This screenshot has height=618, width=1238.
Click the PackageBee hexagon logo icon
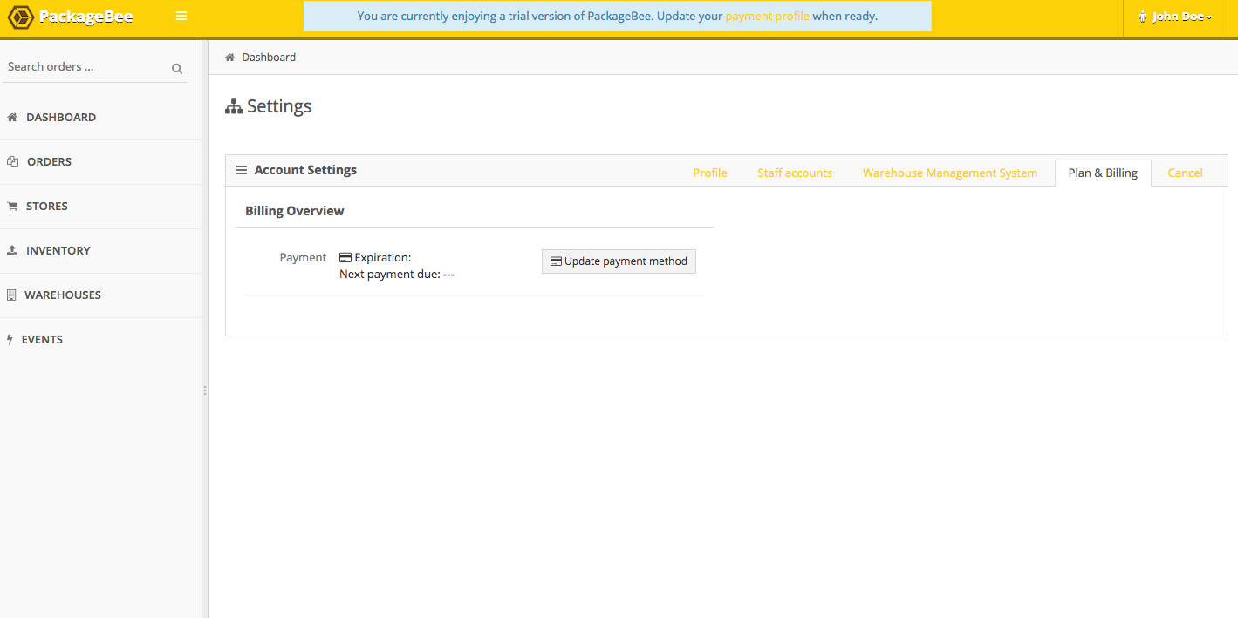[20, 17]
